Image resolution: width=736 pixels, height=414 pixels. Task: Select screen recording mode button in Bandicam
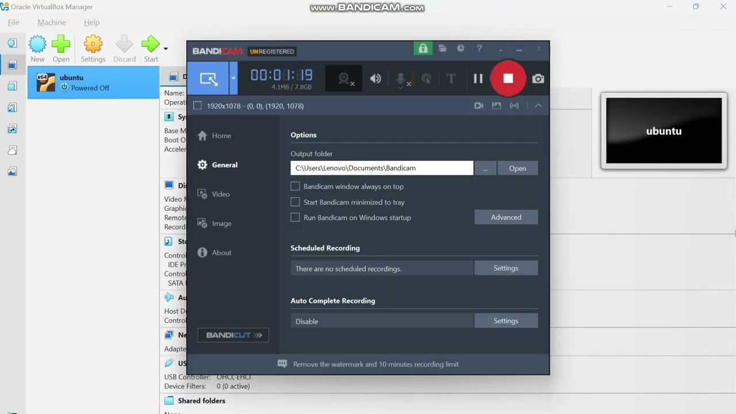pyautogui.click(x=208, y=78)
